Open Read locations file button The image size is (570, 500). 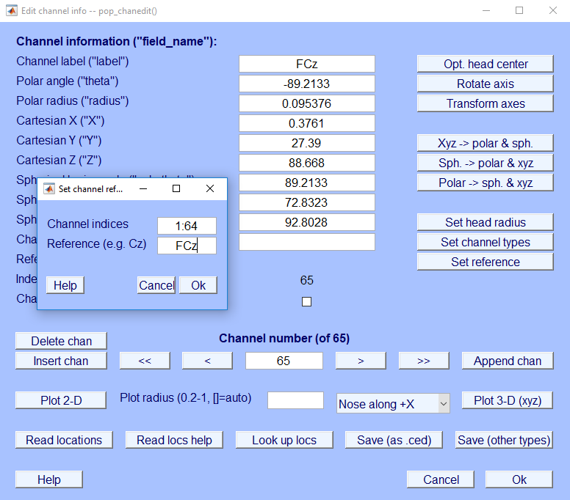pyautogui.click(x=64, y=440)
